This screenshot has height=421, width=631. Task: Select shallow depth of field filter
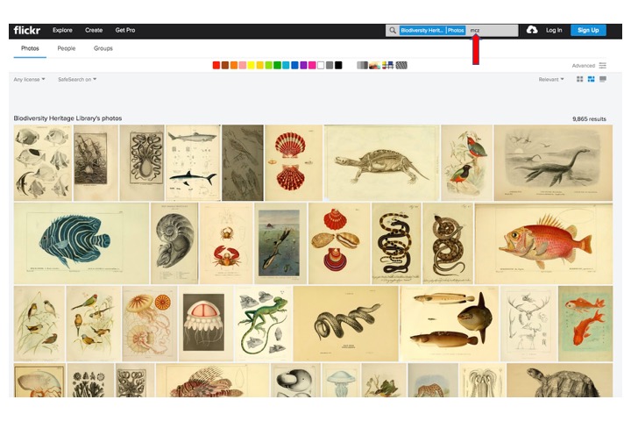point(375,65)
